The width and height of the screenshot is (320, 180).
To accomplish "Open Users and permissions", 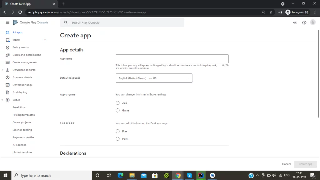I will [x=27, y=55].
